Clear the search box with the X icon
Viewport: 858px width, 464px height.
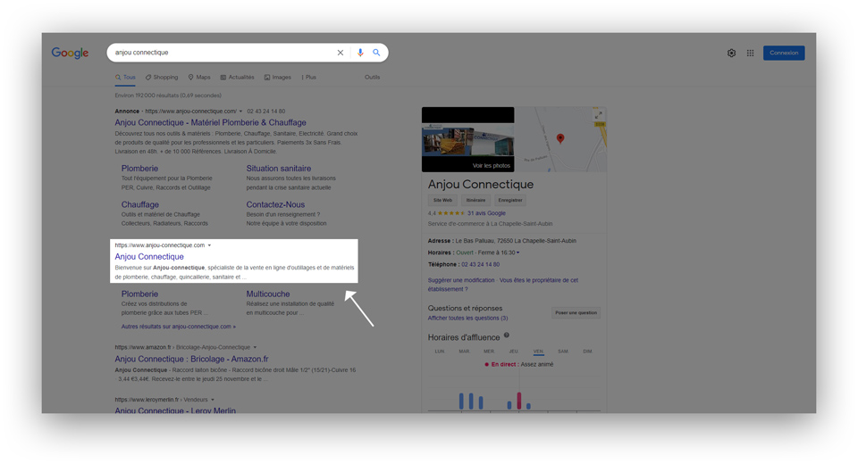point(341,53)
